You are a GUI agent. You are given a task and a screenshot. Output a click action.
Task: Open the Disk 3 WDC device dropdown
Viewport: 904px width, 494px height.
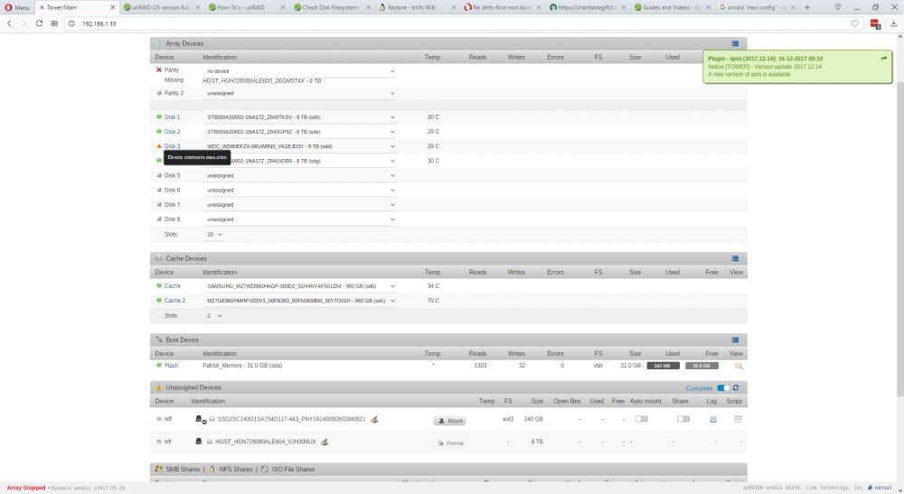300,146
